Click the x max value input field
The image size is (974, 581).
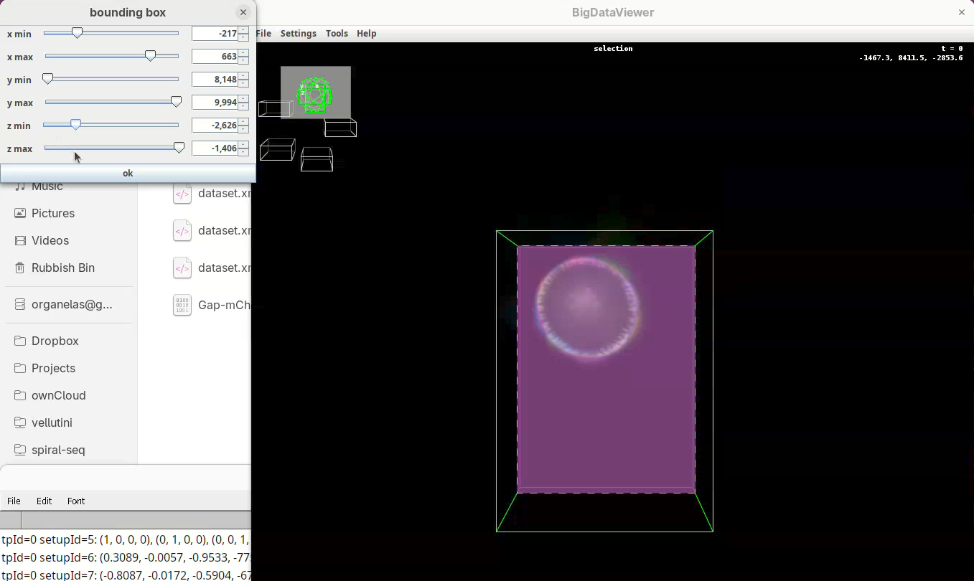(x=215, y=57)
